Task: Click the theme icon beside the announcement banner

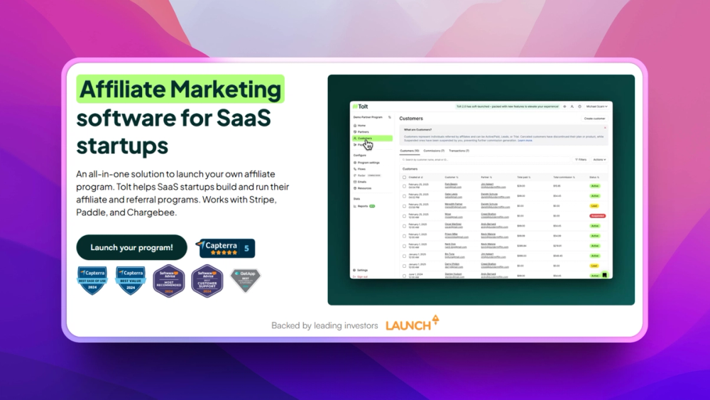Action: (x=564, y=107)
